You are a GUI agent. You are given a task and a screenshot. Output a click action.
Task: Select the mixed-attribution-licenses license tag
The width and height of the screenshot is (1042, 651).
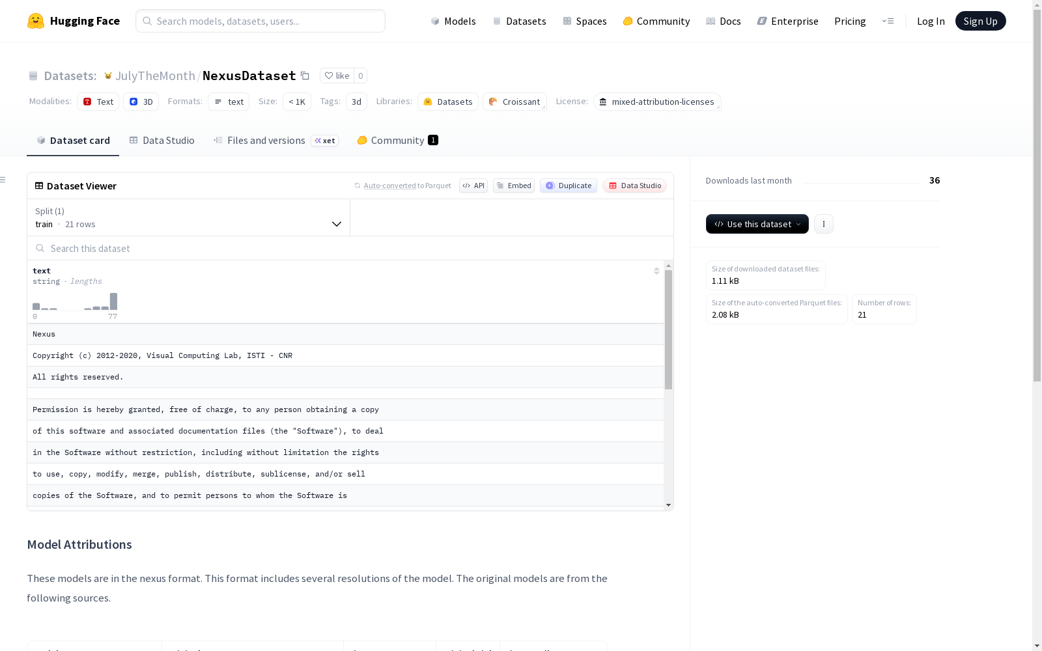point(657,102)
